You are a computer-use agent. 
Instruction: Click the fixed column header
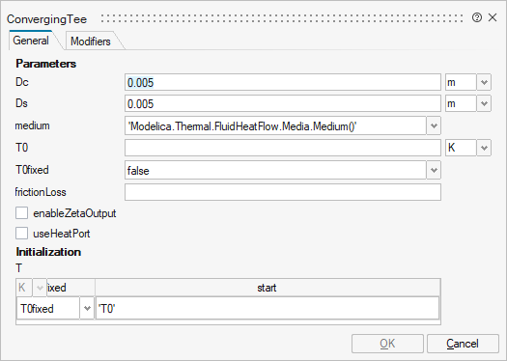pyautogui.click(x=70, y=288)
